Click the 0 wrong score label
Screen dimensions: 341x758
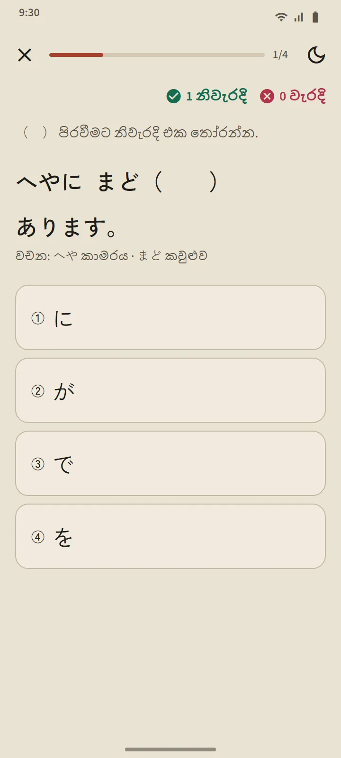coord(302,96)
